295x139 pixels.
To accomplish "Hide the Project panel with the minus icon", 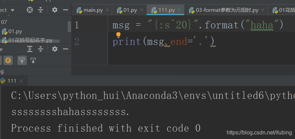I will point(66,10).
